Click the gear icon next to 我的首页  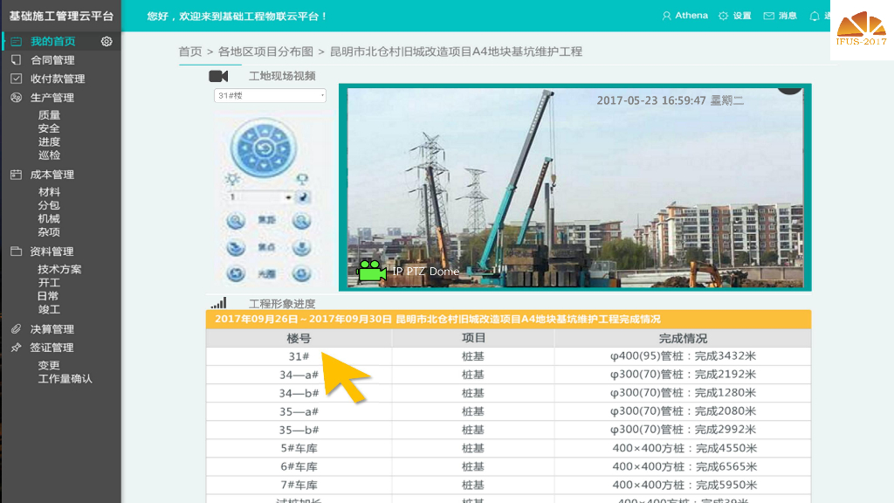[107, 41]
